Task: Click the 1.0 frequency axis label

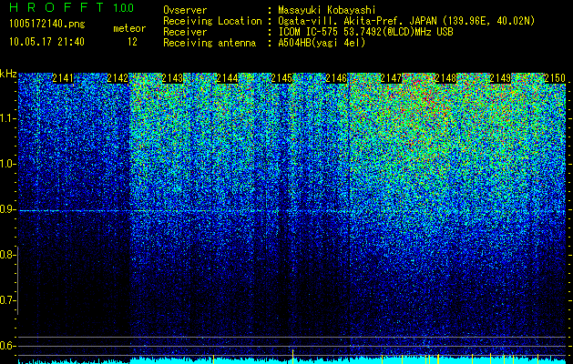Action: click(x=7, y=165)
